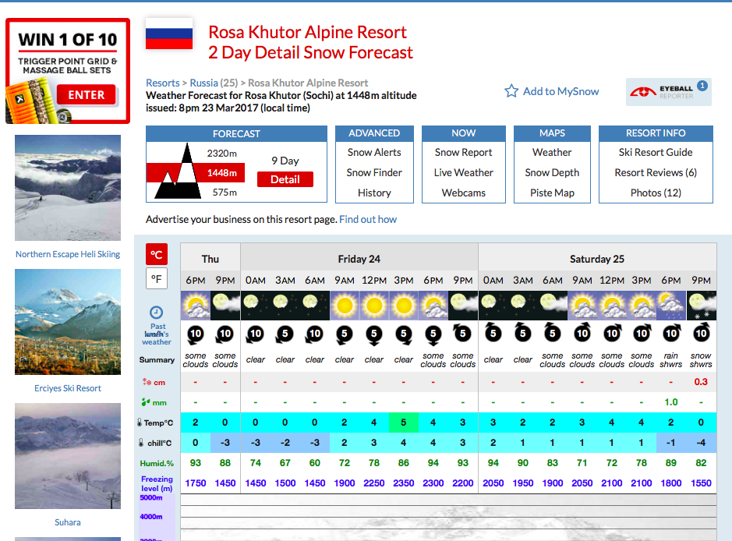Click the Add to MySnow star icon
The width and height of the screenshot is (732, 541).
[x=511, y=91]
